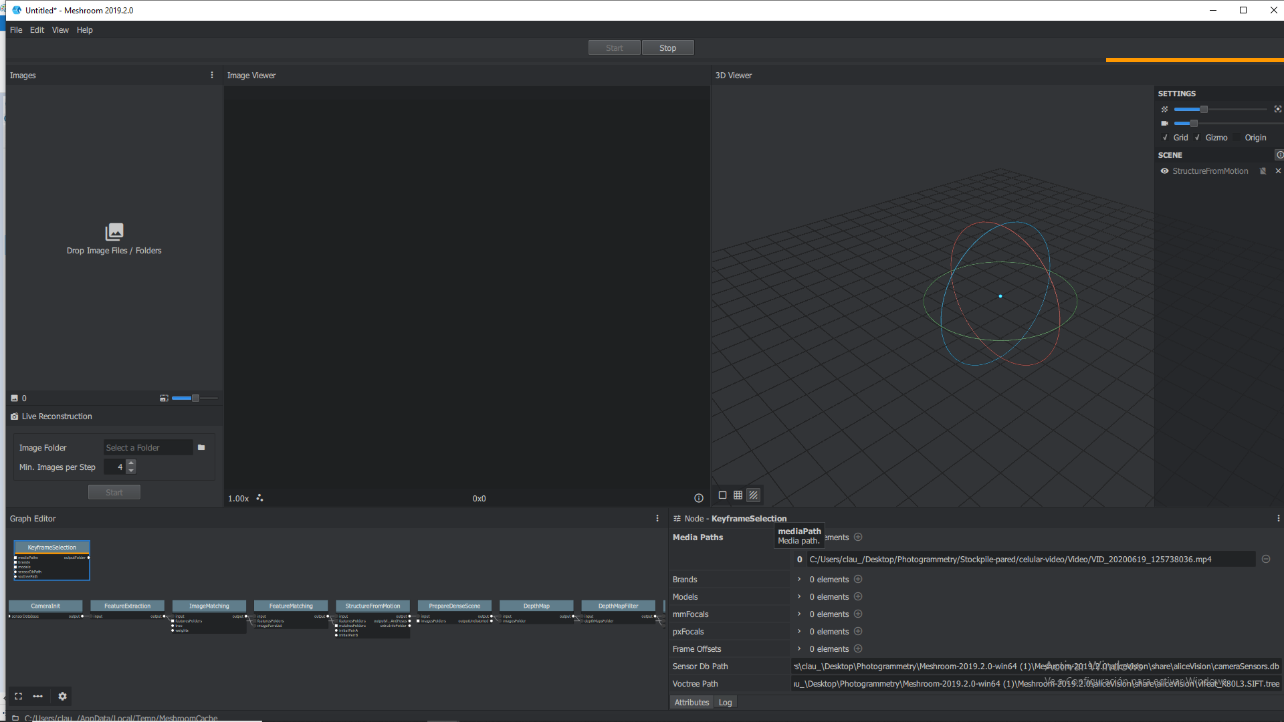Remove the VID_20200619 media path entry
The height and width of the screenshot is (722, 1284).
click(1266, 559)
